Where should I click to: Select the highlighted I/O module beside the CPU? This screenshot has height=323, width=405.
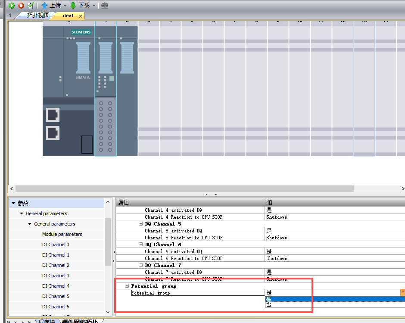tap(106, 91)
